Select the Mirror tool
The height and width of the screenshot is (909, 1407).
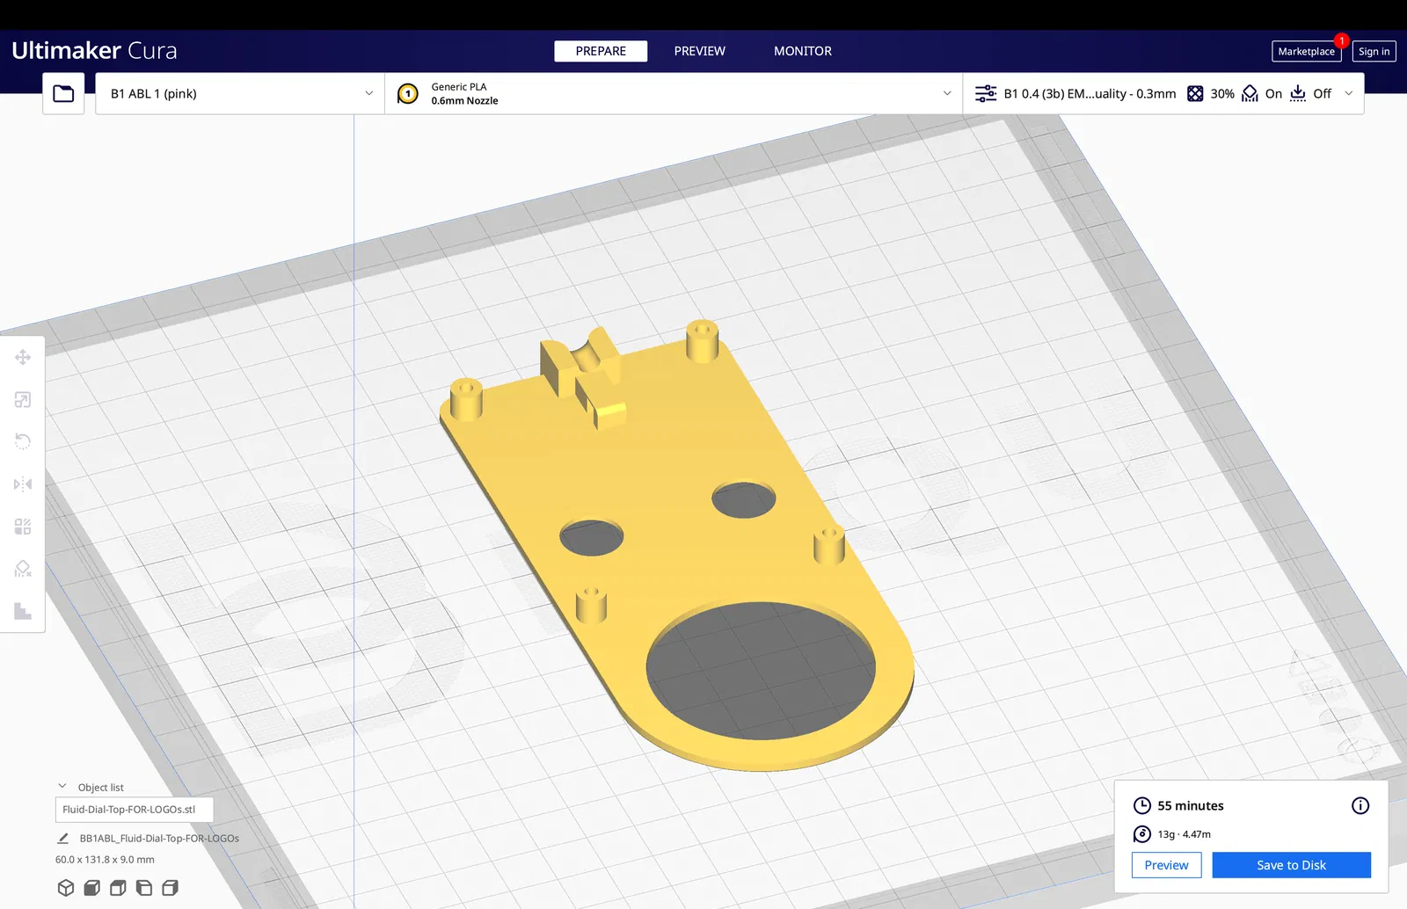23,484
